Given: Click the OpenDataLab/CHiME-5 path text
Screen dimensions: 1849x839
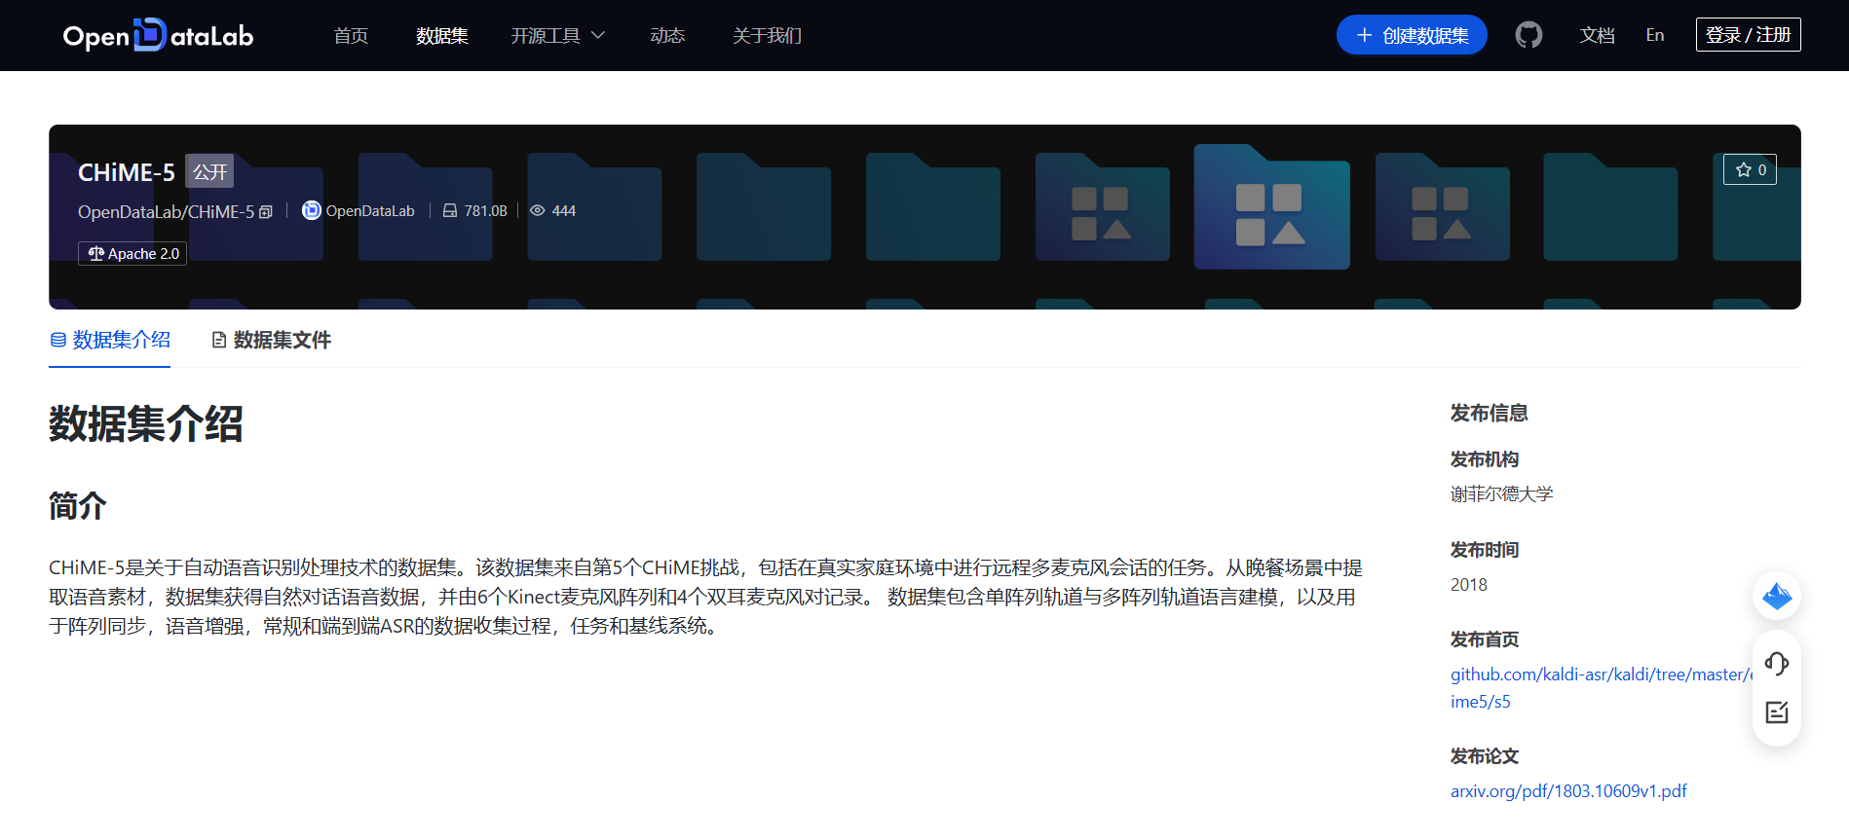Looking at the screenshot, I should coord(166,211).
